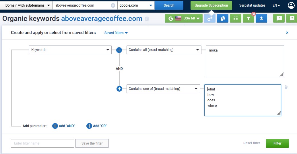Click Save the filter button

coord(92,143)
